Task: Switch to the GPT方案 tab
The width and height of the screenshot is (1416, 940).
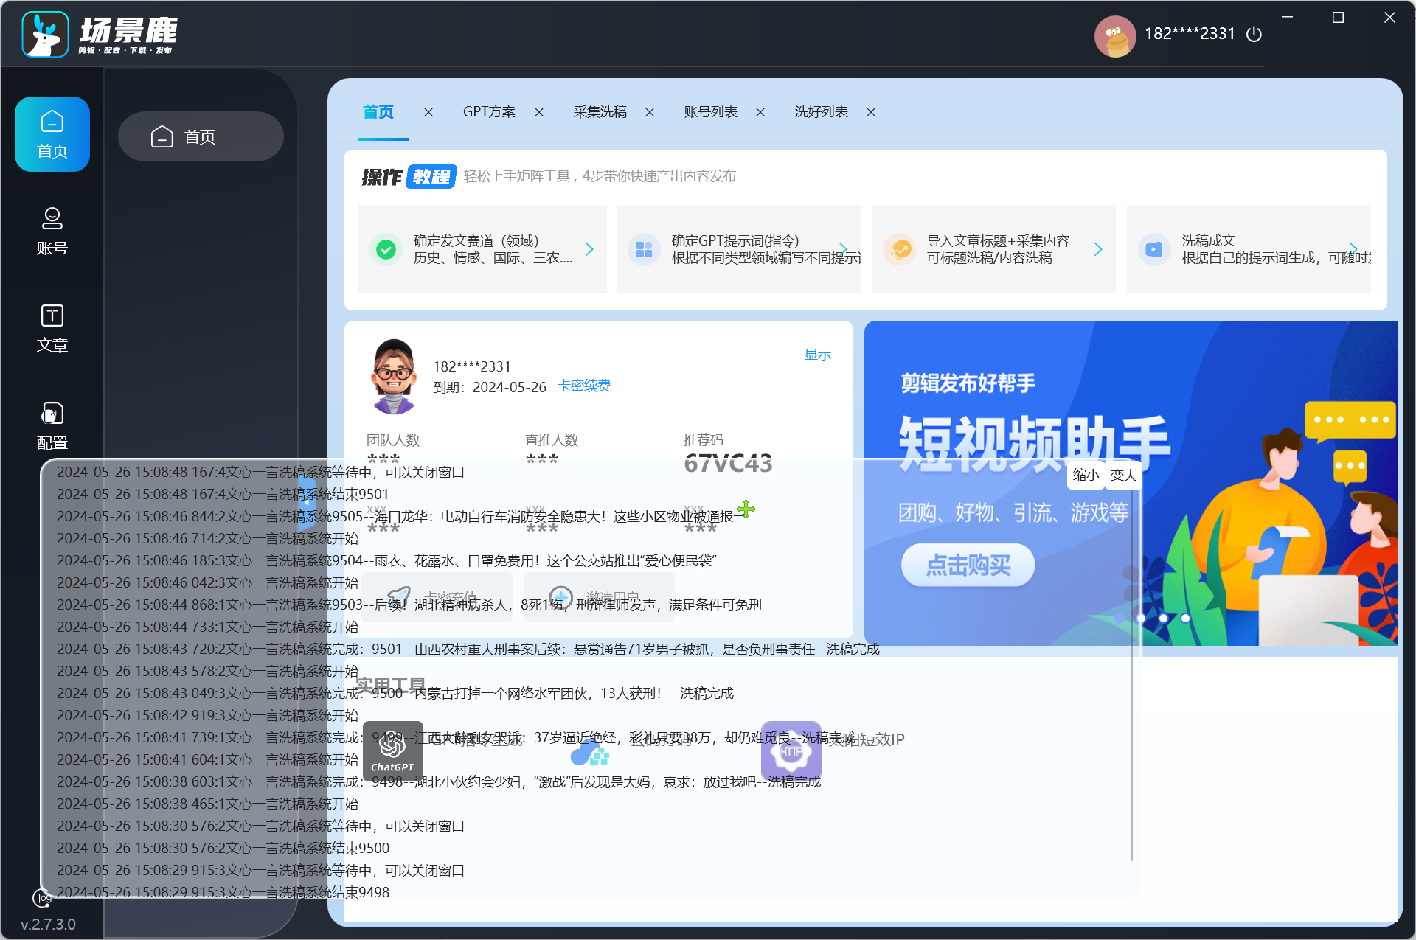Action: click(489, 112)
